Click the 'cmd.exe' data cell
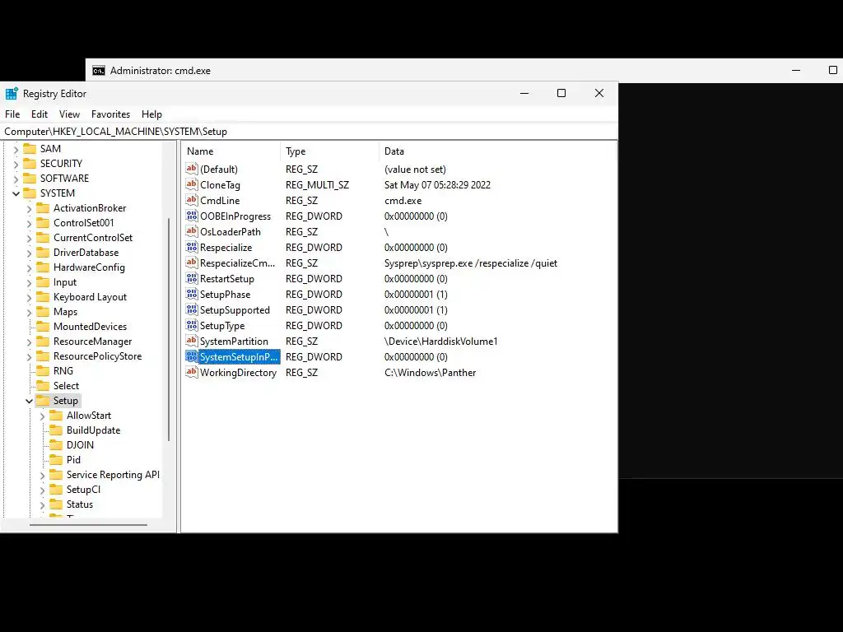843x632 pixels. (403, 201)
